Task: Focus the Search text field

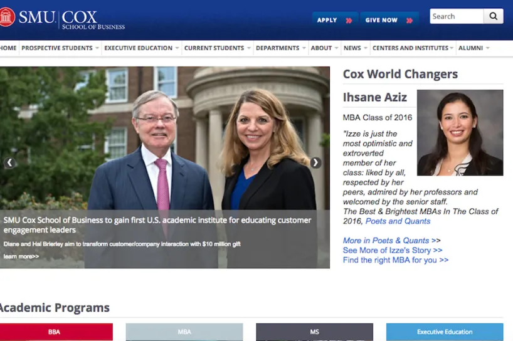Action: coord(457,16)
